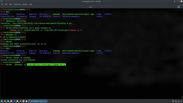
Task: Click the '$uname -r' command line
Action: click(11, 35)
